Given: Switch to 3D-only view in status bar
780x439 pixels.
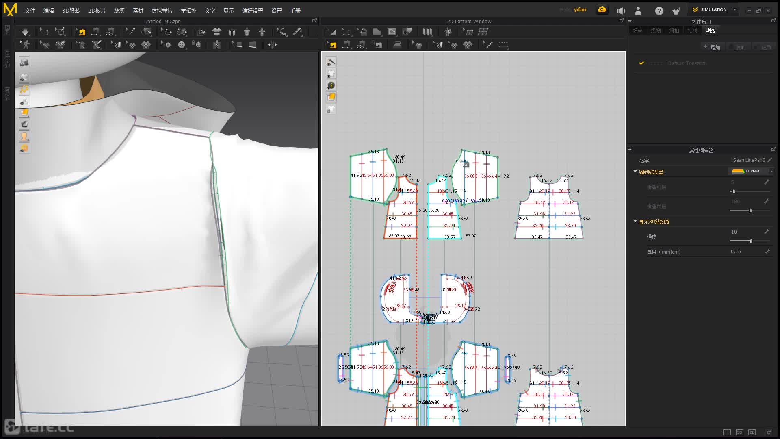Looking at the screenshot, I should 739,432.
